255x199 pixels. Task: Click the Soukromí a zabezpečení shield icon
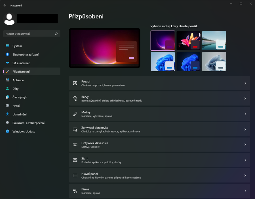[x=7, y=123]
